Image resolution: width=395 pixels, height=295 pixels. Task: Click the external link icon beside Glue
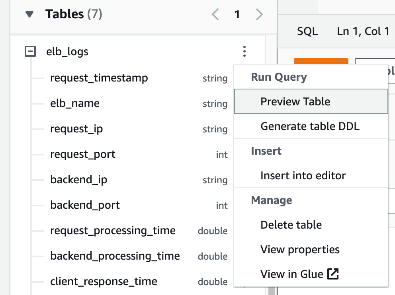pyautogui.click(x=333, y=274)
